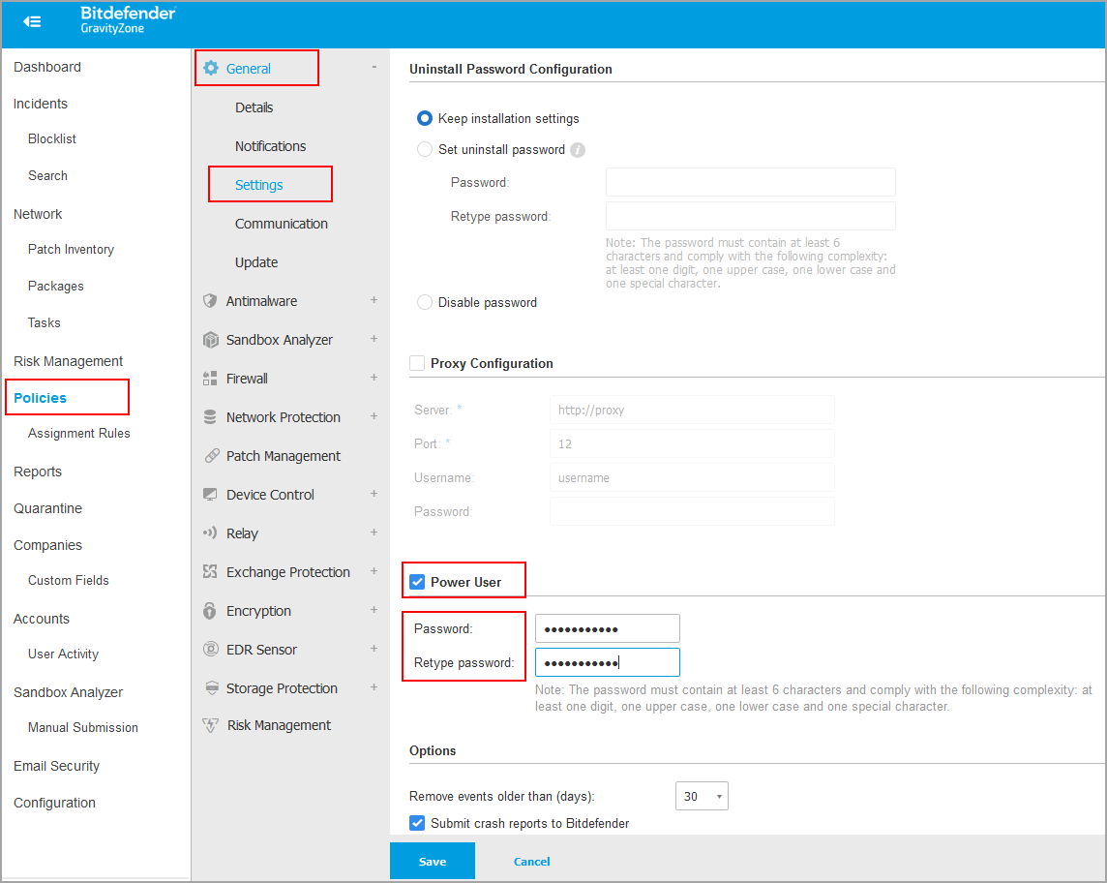Switch to the Details tab
This screenshot has width=1107, height=883.
click(254, 107)
